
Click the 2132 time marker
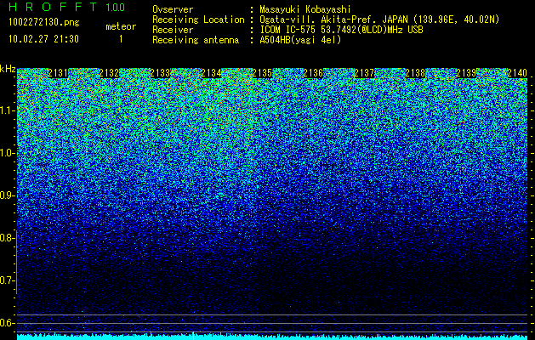(109, 73)
